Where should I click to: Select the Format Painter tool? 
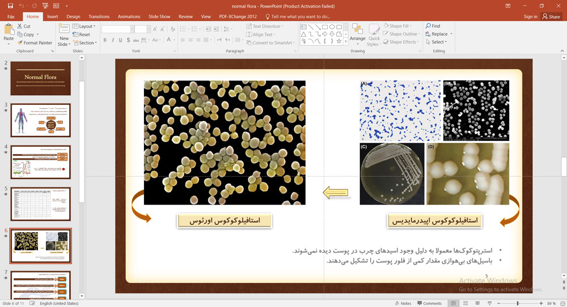(x=37, y=42)
